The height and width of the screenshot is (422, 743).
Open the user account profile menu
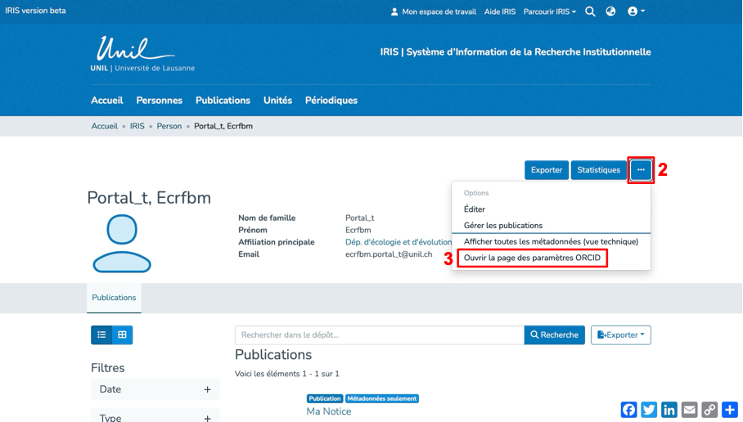tap(636, 11)
